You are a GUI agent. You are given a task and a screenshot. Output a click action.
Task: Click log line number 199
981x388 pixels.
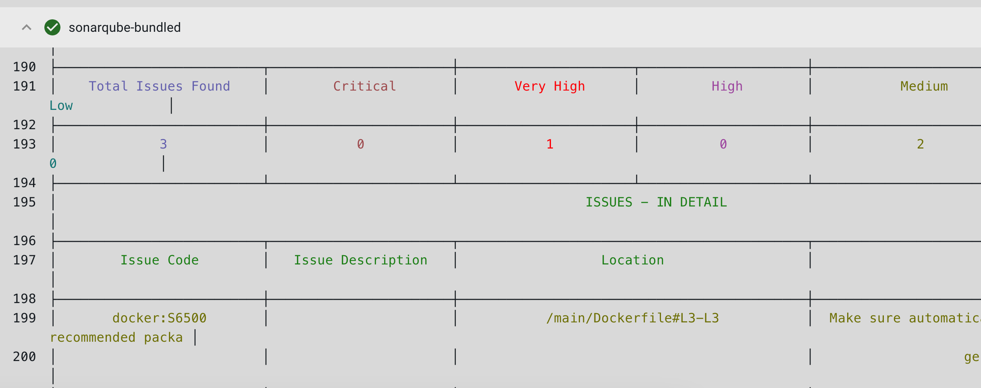pyautogui.click(x=24, y=318)
